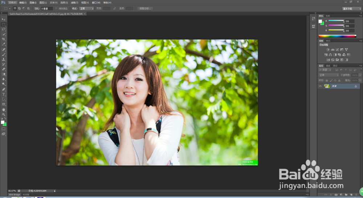Open the layer filter 类型 dropdown
363x198 pixels.
(x=325, y=70)
